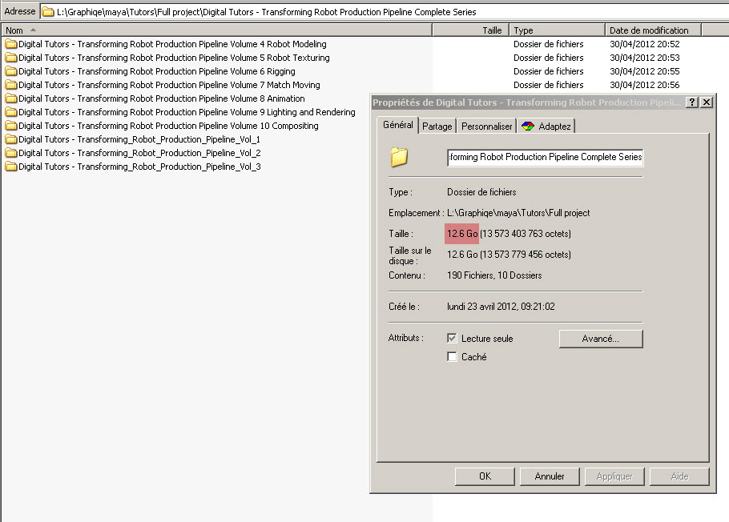Open advanced attributes with Avancé...
729x522 pixels.
pyautogui.click(x=601, y=339)
